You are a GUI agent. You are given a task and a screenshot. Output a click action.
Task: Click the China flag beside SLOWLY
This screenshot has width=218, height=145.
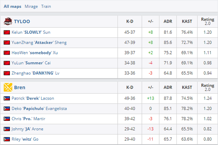[7, 32]
